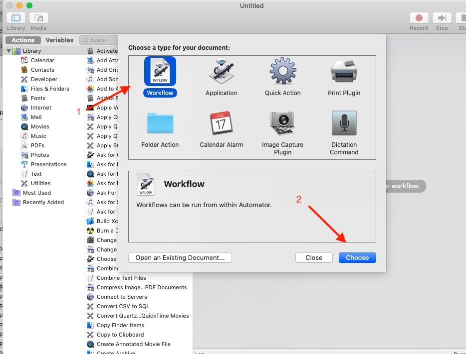466x354 pixels.
Task: Select the Image Capture Plugin icon
Action: [x=282, y=123]
